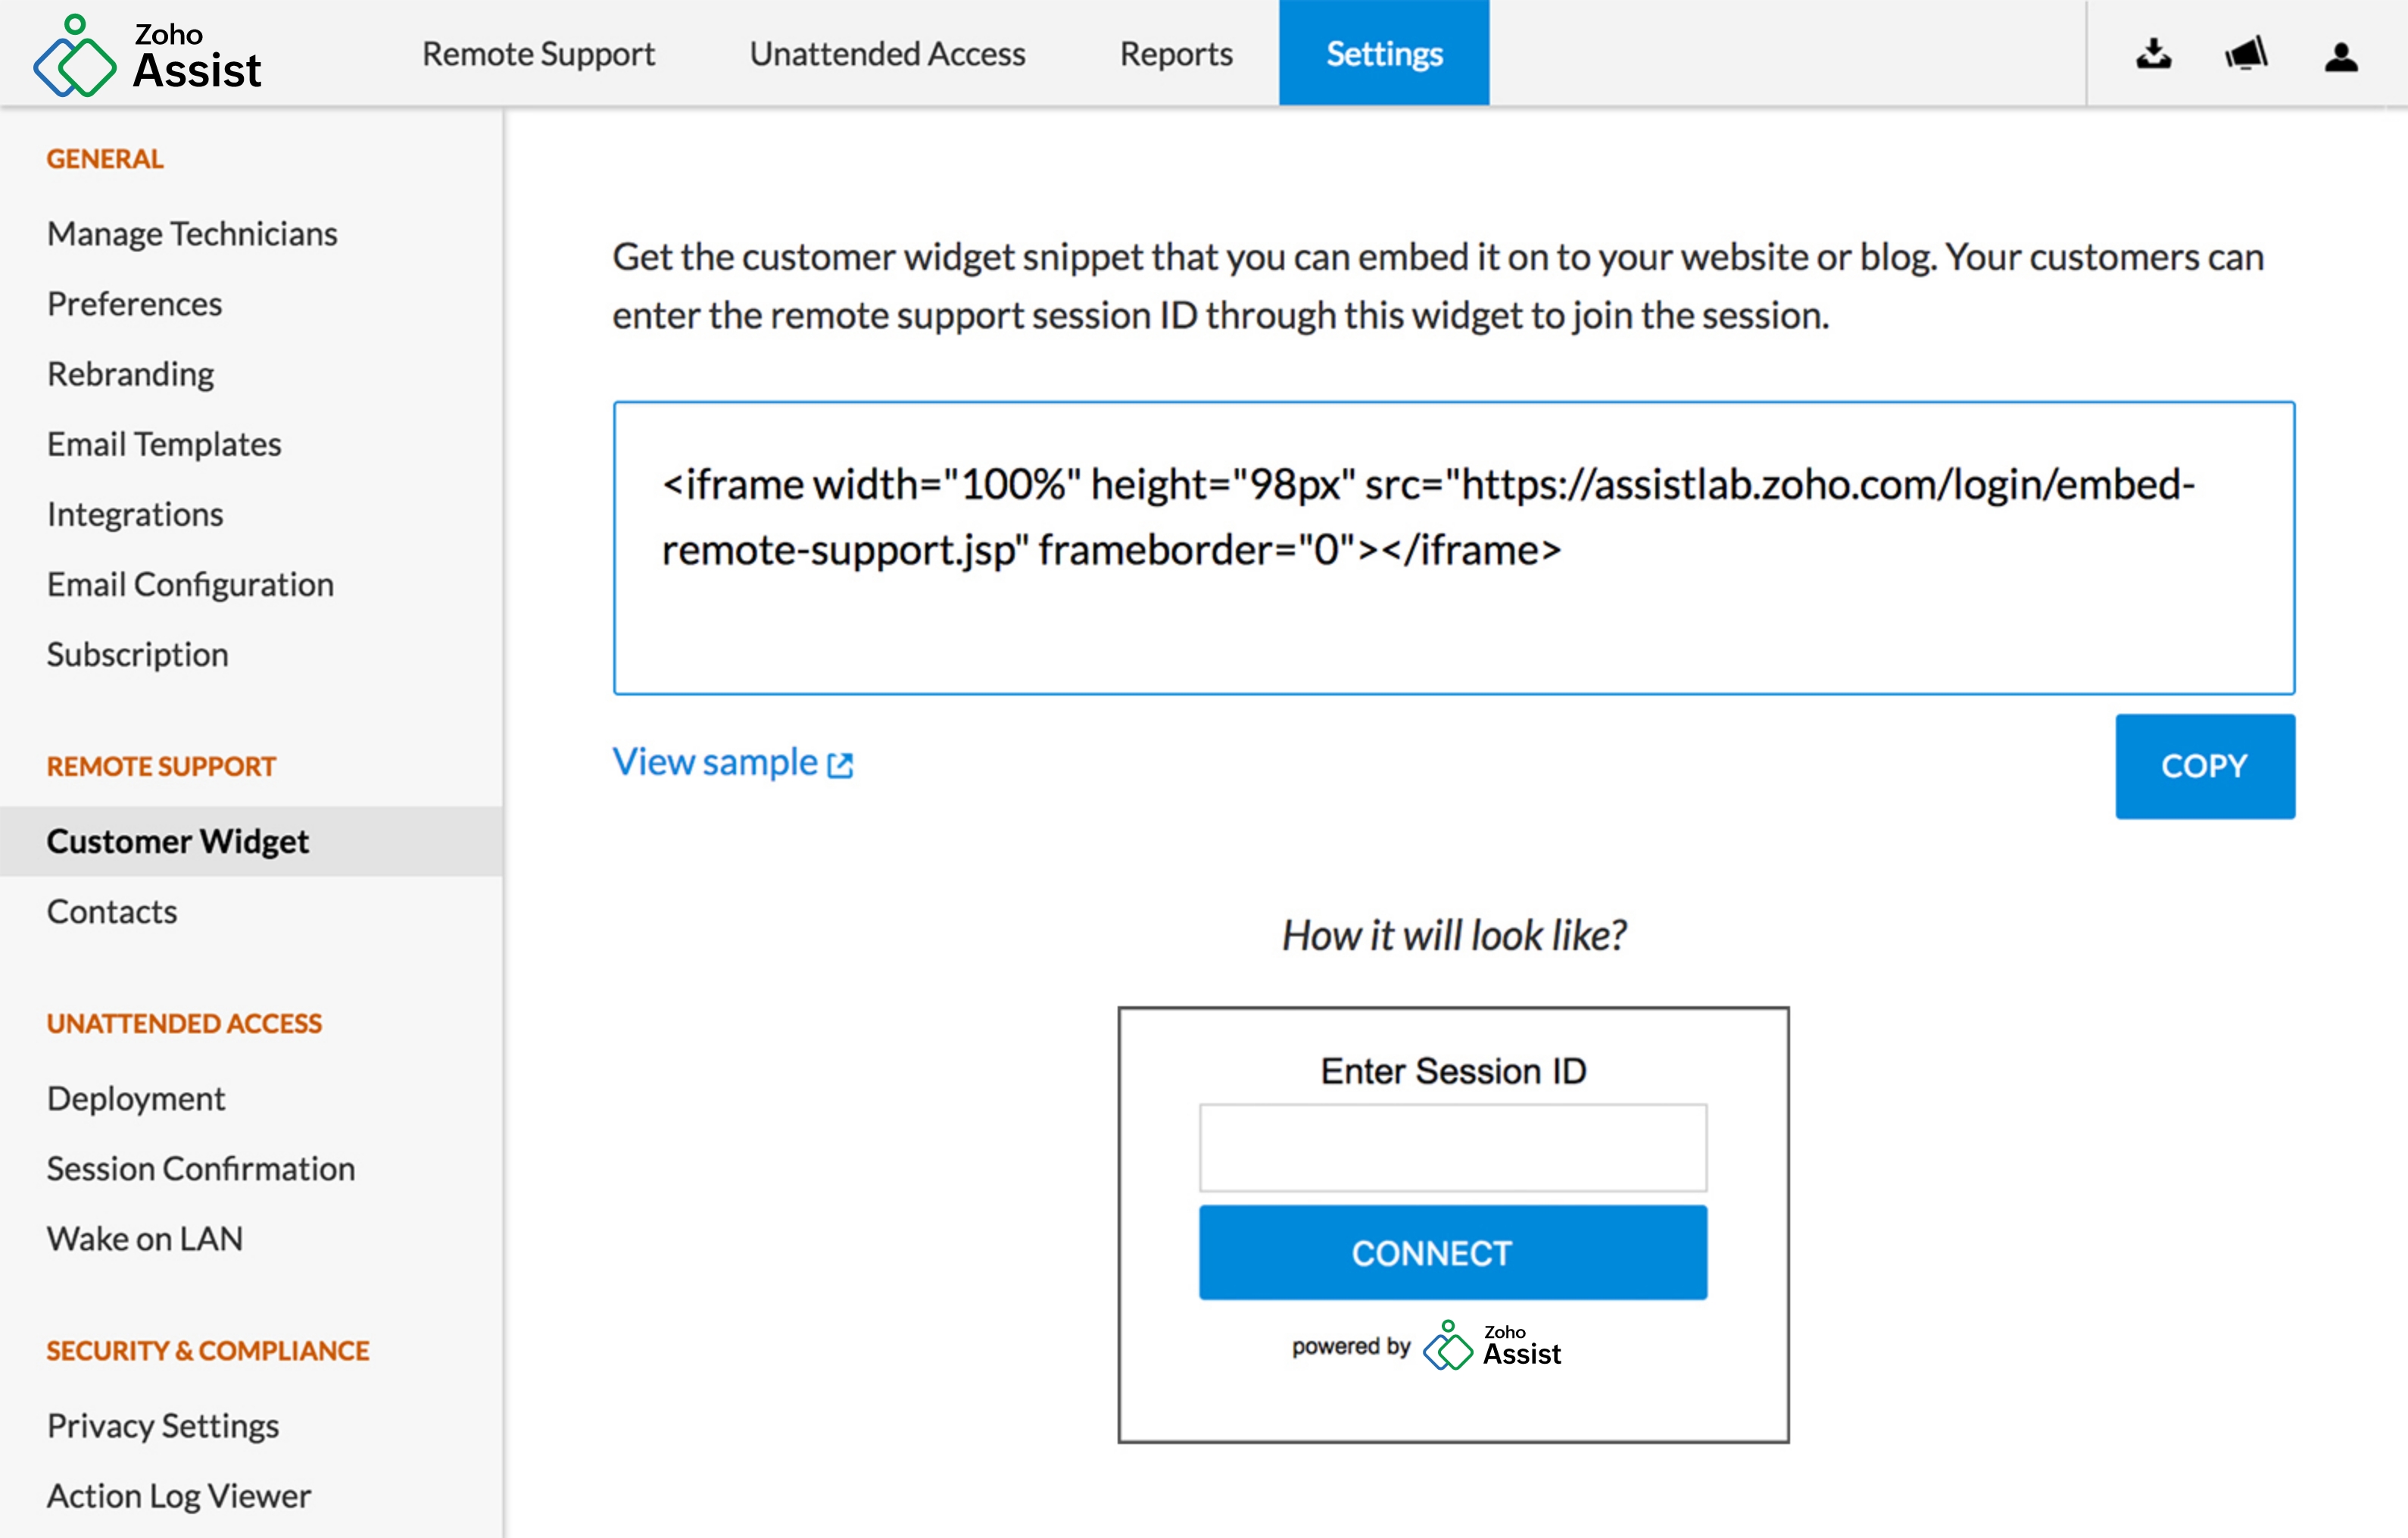Go to Contacts under Remote Support
This screenshot has width=2408, height=1538.
pos(112,911)
